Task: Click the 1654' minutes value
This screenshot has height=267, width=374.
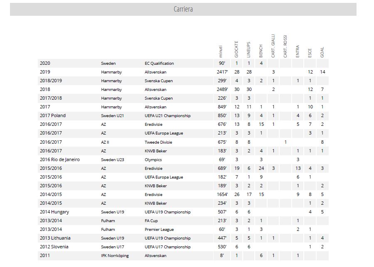Action: tap(222, 194)
